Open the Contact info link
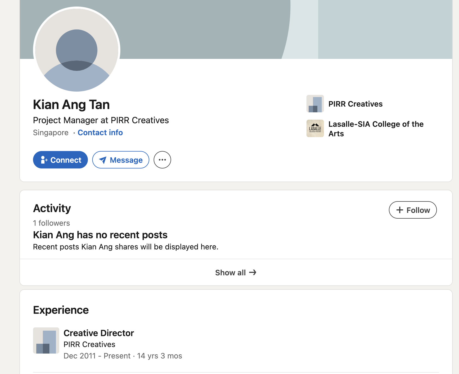This screenshot has height=374, width=459. pyautogui.click(x=100, y=132)
